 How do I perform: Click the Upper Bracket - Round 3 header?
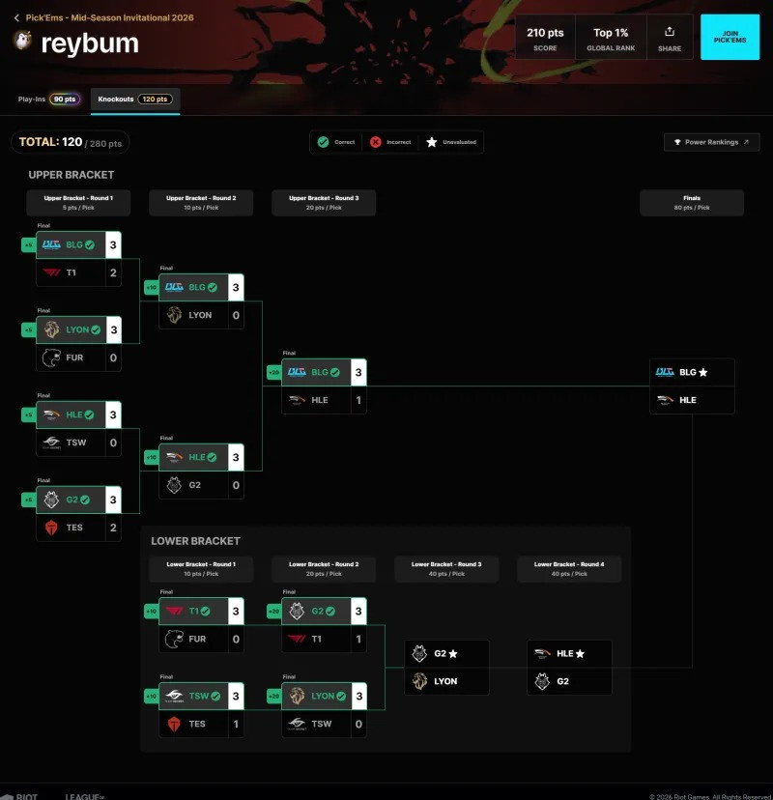pyautogui.click(x=324, y=203)
